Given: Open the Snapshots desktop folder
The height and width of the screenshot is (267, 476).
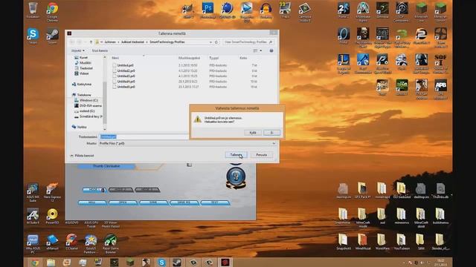Looking at the screenshot, I should click(343, 242).
